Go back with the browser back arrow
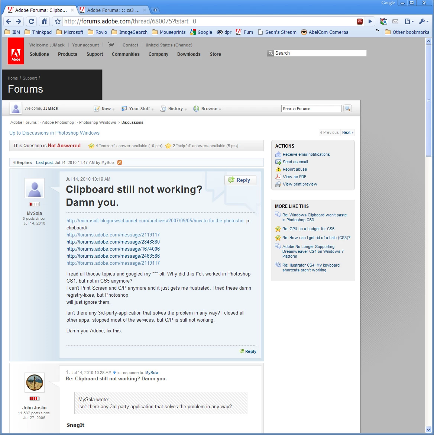The width and height of the screenshot is (434, 435). 9,21
